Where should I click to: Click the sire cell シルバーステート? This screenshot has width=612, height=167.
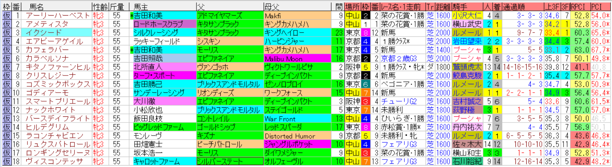pyautogui.click(x=219, y=162)
